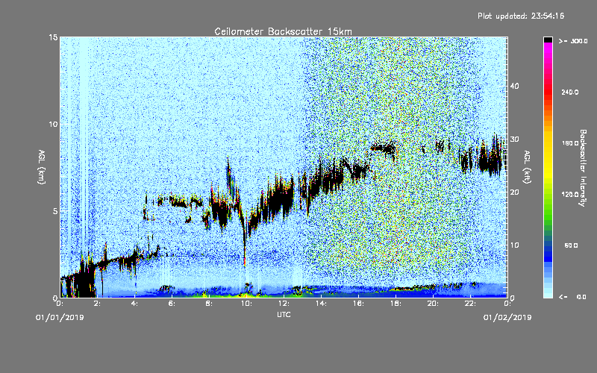Click the colorbar label 180.0
597x373 pixels.
[570, 143]
